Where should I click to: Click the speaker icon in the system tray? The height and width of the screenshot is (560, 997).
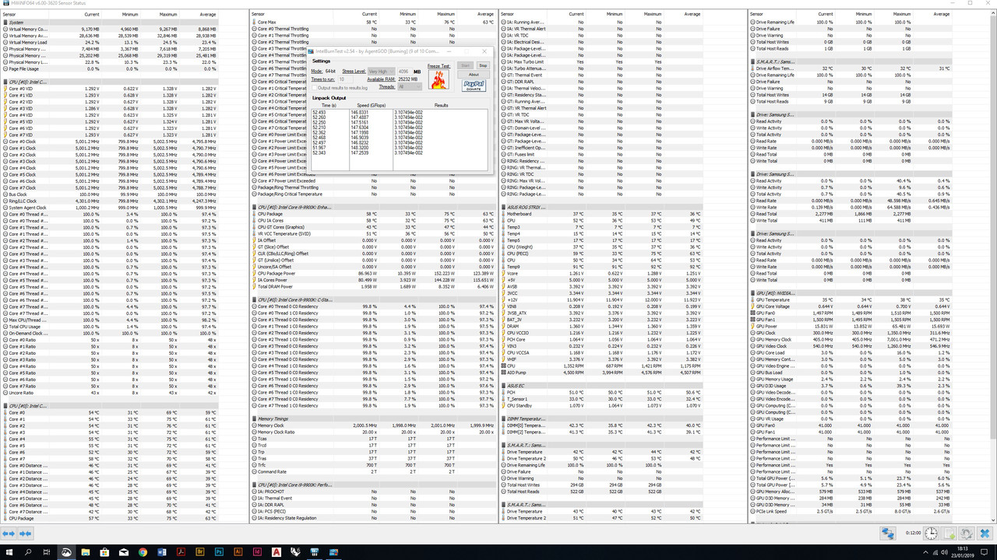point(943,552)
